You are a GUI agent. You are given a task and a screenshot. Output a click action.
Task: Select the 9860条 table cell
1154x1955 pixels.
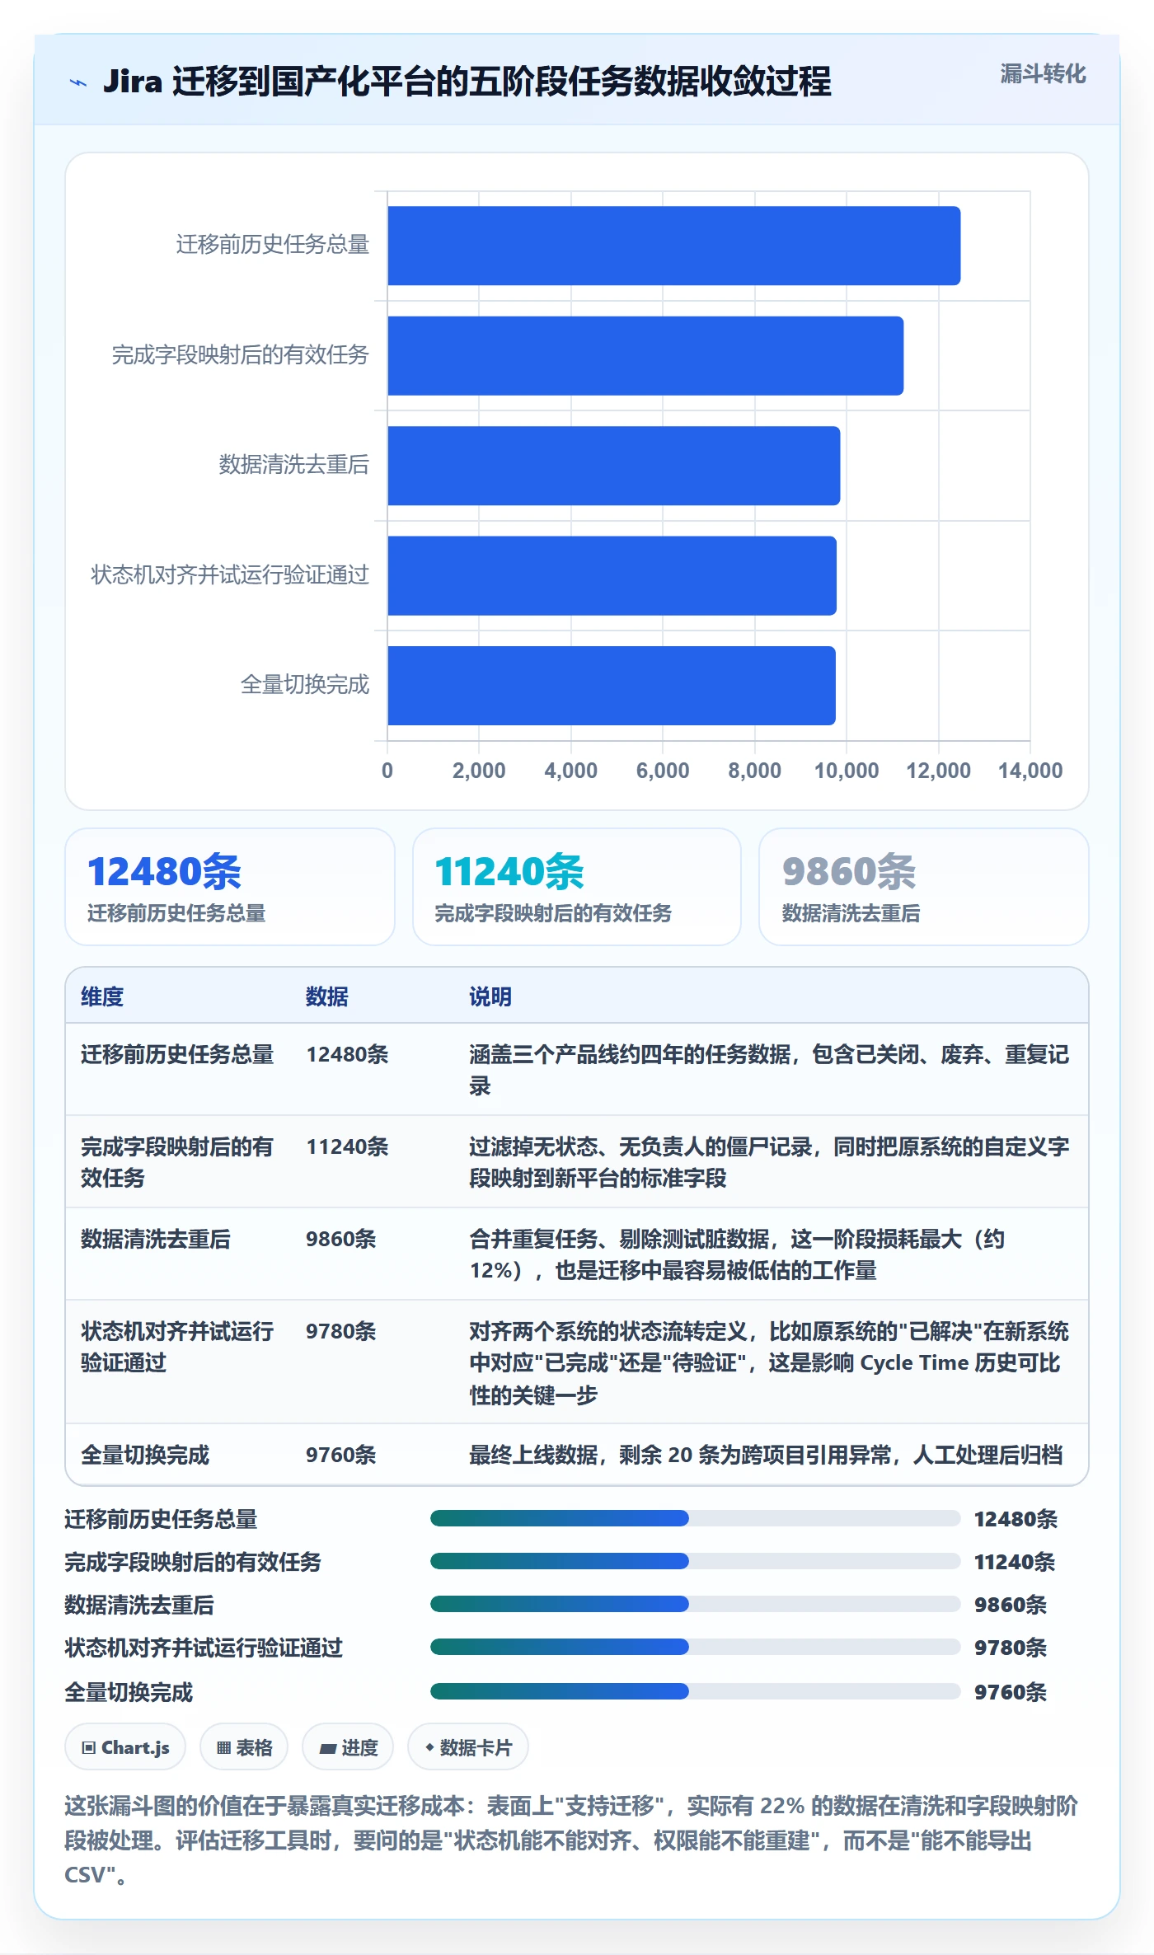(341, 1239)
